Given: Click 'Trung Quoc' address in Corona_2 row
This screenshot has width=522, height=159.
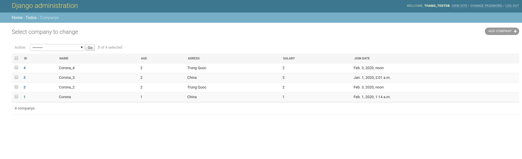Looking at the screenshot, I should 197,87.
